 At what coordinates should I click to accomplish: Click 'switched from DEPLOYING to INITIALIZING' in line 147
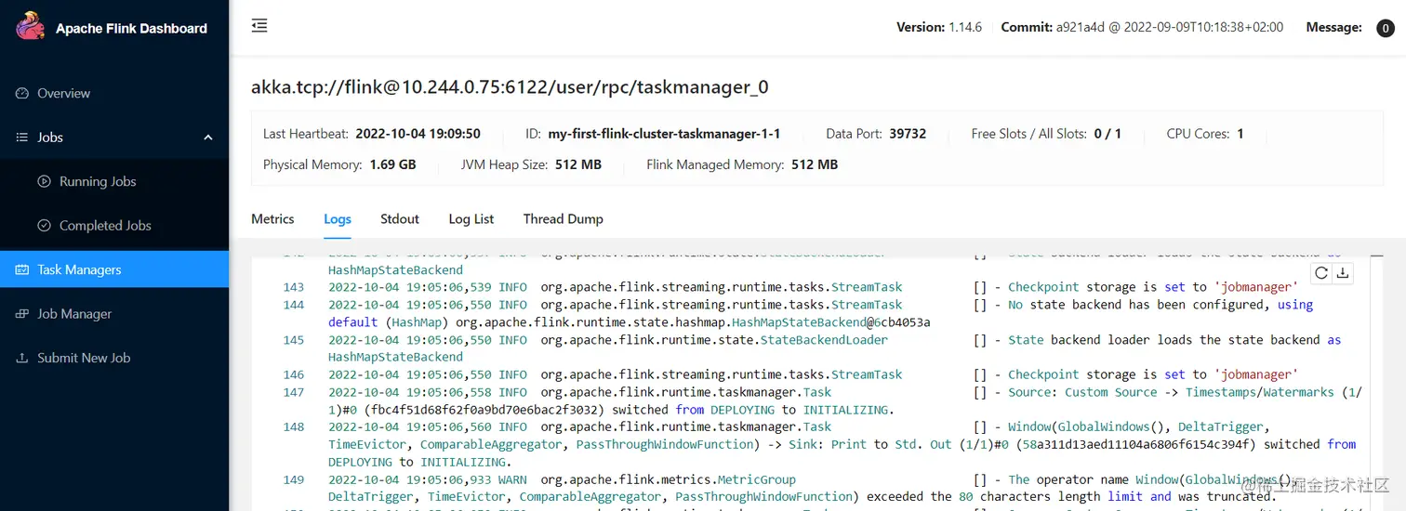click(x=754, y=410)
